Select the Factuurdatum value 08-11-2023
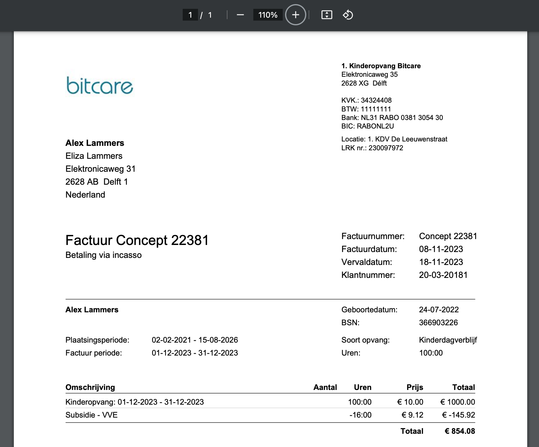 pyautogui.click(x=441, y=249)
